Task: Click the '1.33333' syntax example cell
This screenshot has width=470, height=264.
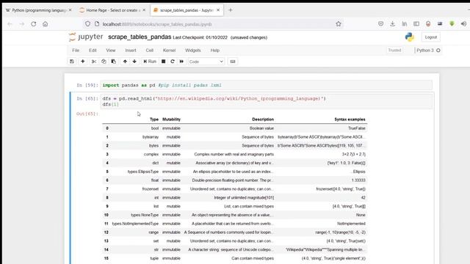Action: 358,180
